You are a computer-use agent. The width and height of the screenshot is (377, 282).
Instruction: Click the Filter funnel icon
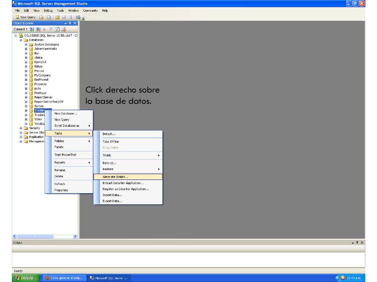click(50, 29)
